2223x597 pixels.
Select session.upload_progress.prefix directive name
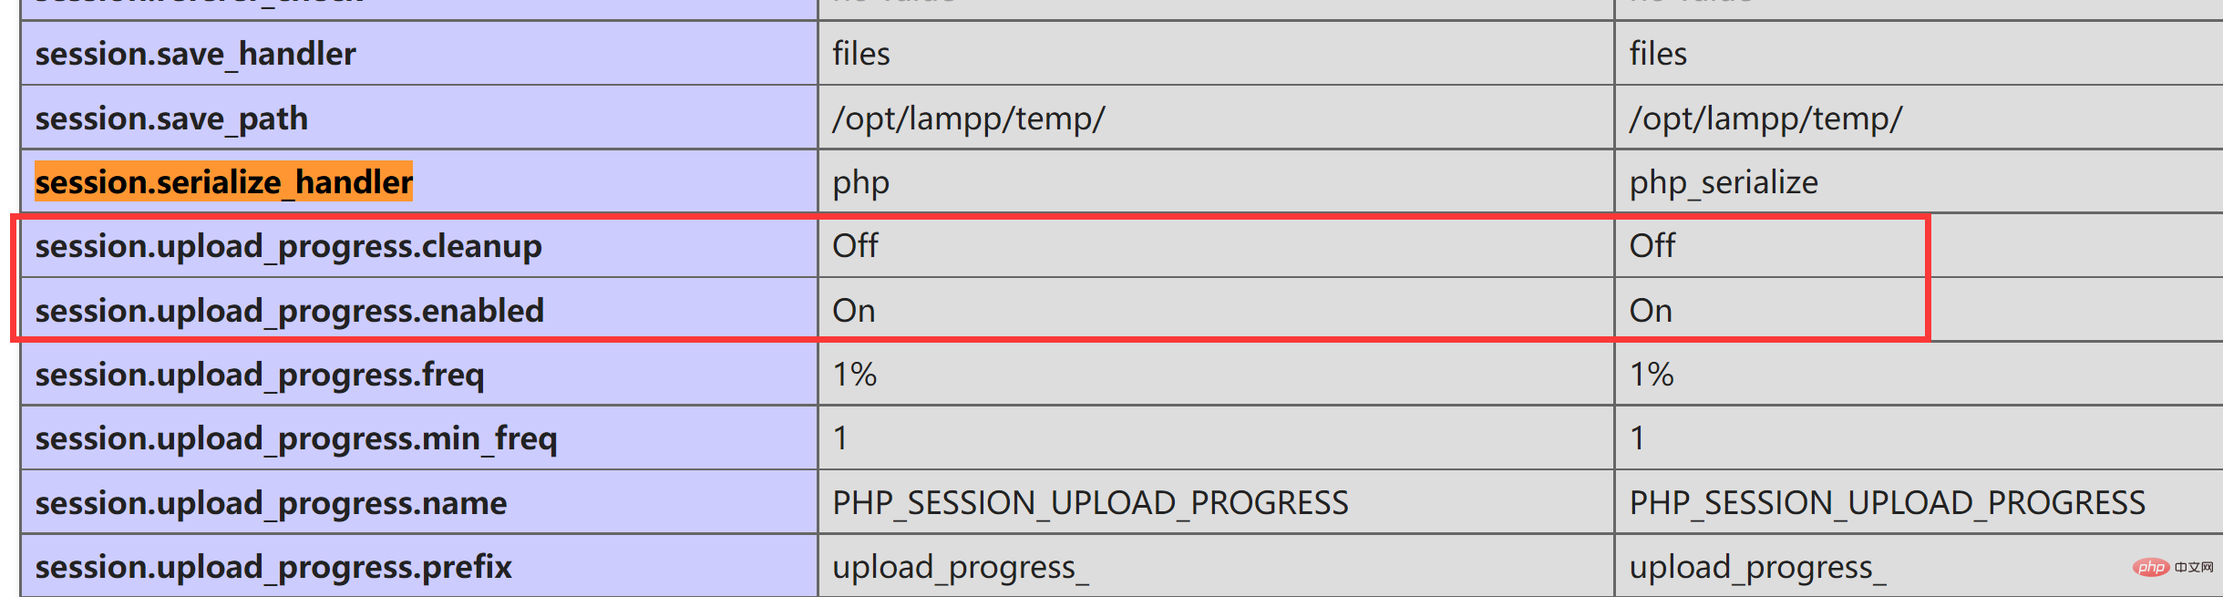click(x=273, y=567)
